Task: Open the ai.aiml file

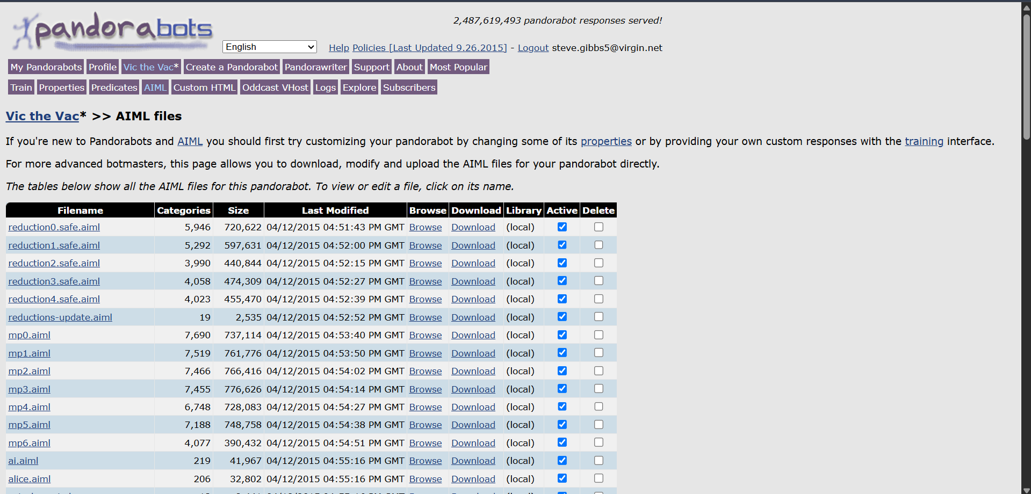Action: (x=23, y=461)
